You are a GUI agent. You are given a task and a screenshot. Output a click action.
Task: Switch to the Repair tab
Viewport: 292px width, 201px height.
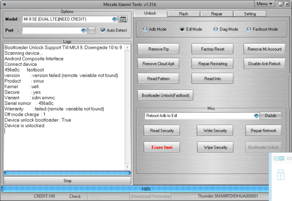point(217,14)
